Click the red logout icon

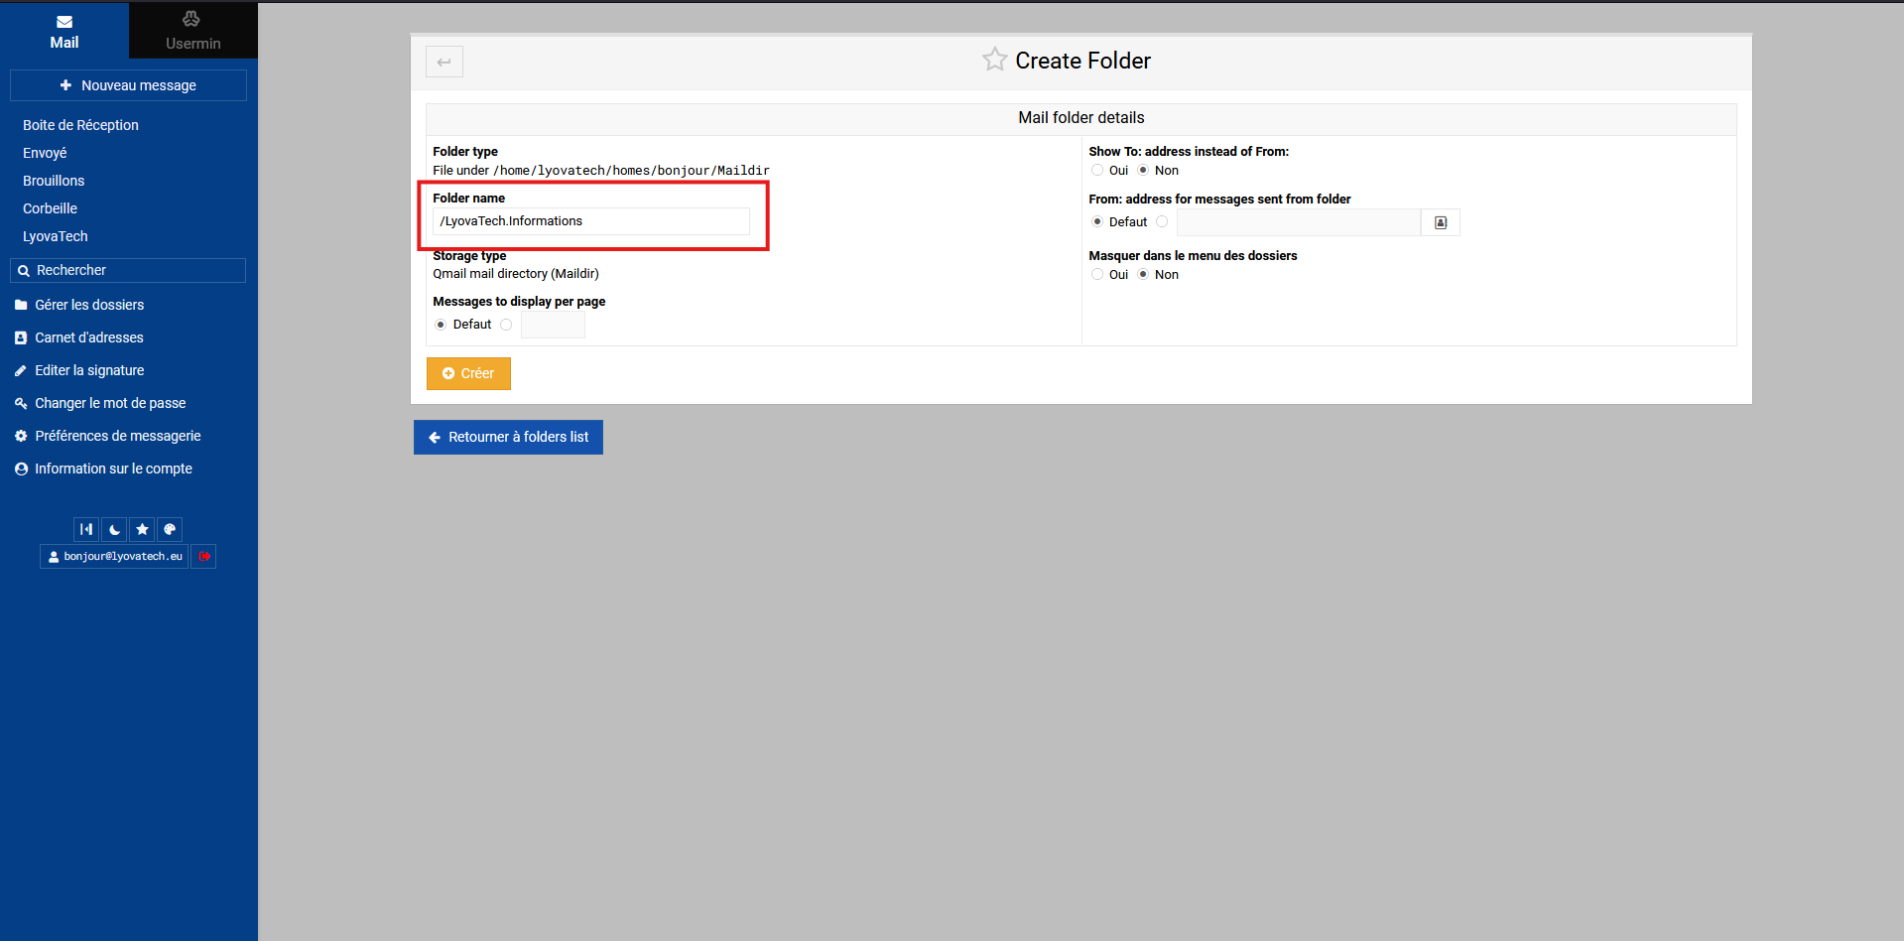203,557
